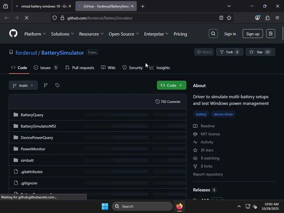Click the Watch button
This screenshot has width=284, height=213.
coord(204,52)
